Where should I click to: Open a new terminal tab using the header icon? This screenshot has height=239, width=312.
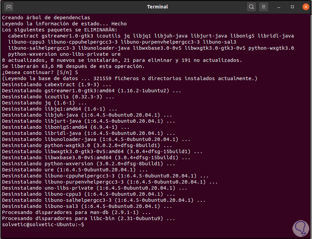[8, 6]
